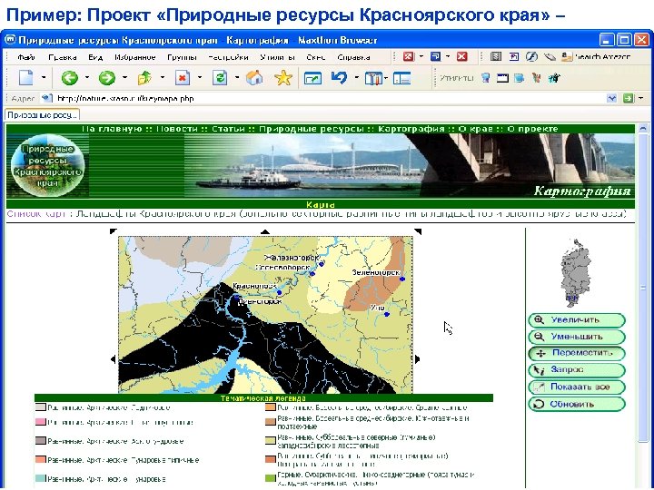Open the О крае navigation link
Image resolution: width=654 pixels, height=490 pixels.
click(475, 129)
